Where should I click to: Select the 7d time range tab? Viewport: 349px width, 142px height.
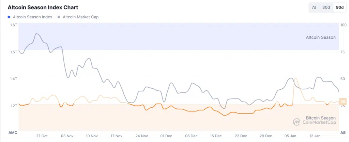(x=314, y=7)
